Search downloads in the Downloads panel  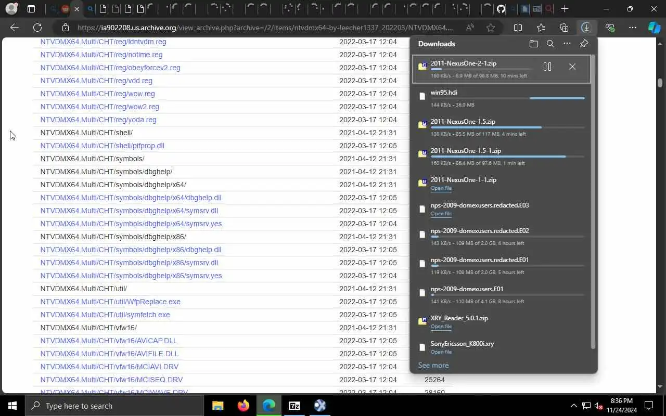pyautogui.click(x=550, y=44)
